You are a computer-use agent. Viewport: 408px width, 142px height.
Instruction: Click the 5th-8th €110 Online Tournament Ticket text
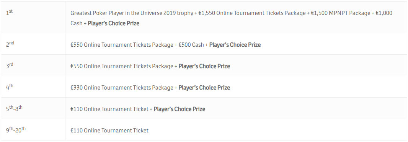click(x=109, y=109)
